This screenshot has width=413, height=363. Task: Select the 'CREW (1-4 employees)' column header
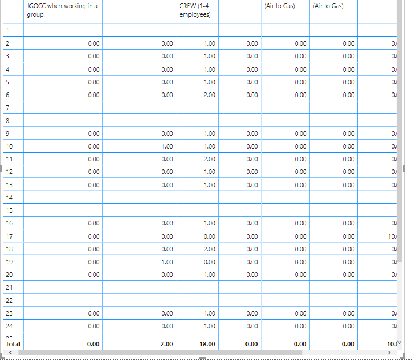tap(197, 10)
